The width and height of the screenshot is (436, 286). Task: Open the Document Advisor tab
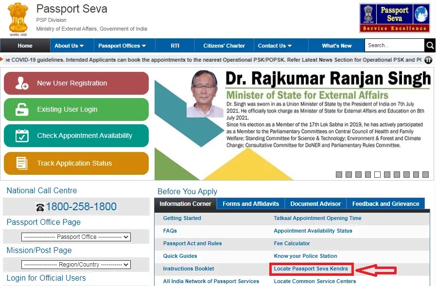point(316,204)
